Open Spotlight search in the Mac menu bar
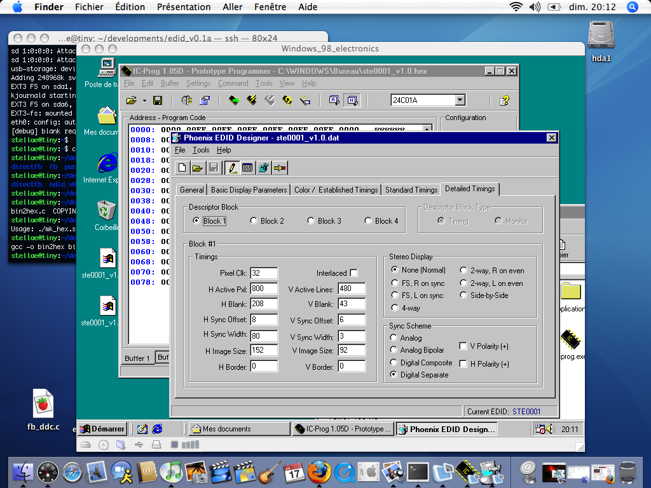 (x=633, y=7)
